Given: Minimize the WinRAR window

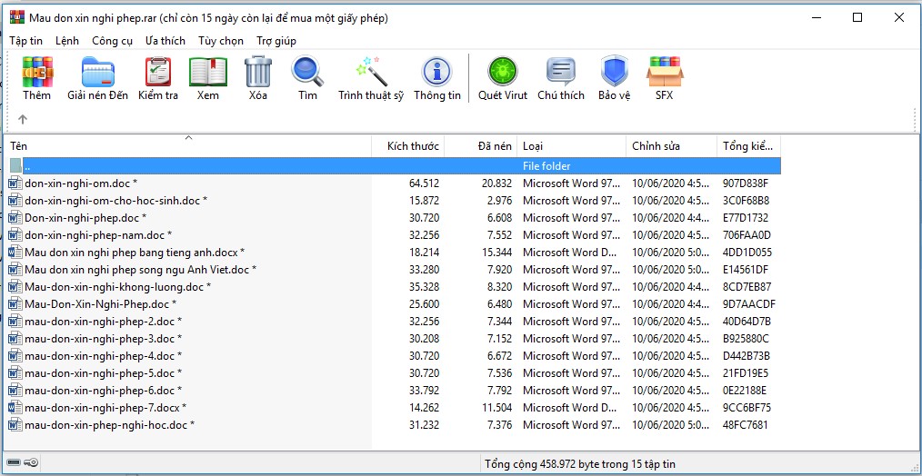Looking at the screenshot, I should (816, 17).
